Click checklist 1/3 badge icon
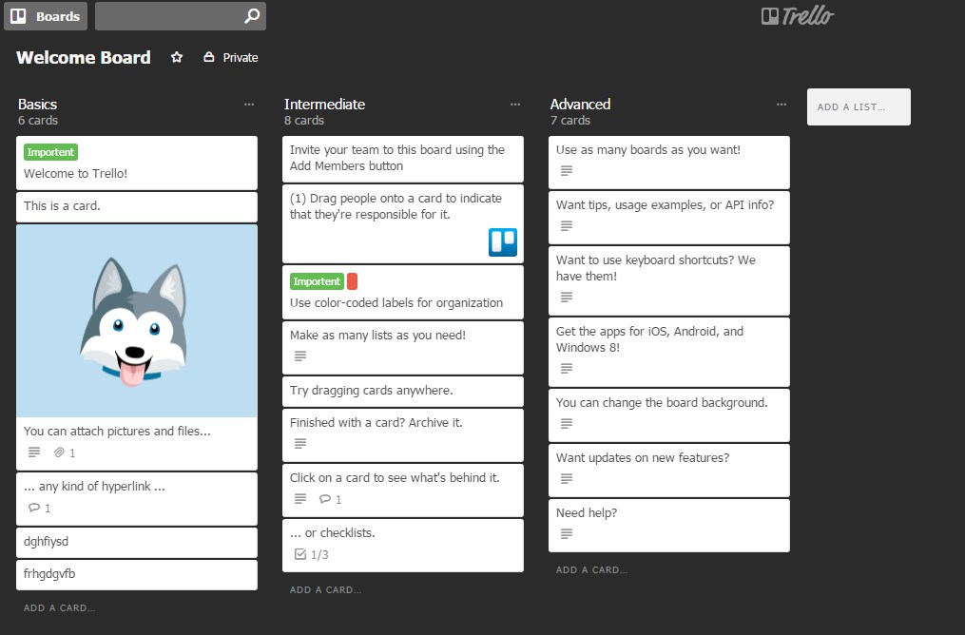Image resolution: width=965 pixels, height=635 pixels. point(300,554)
